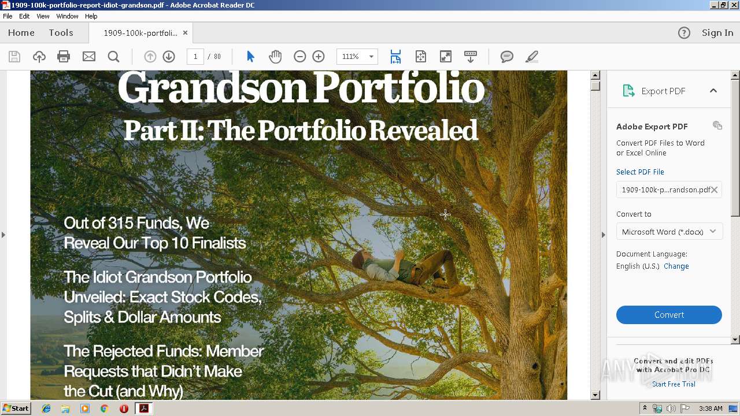Open the View menu
The width and height of the screenshot is (740, 416).
click(x=43, y=16)
